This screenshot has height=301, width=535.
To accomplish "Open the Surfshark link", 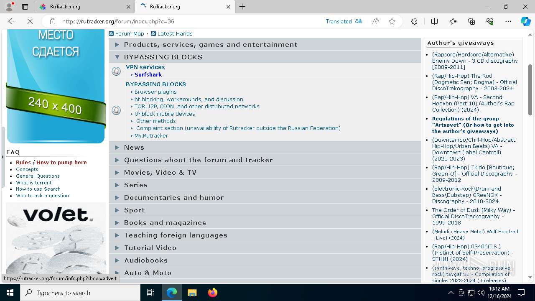I will (x=148, y=74).
